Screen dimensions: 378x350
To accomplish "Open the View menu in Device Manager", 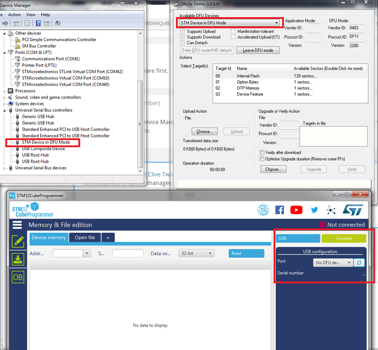I will [x=31, y=15].
